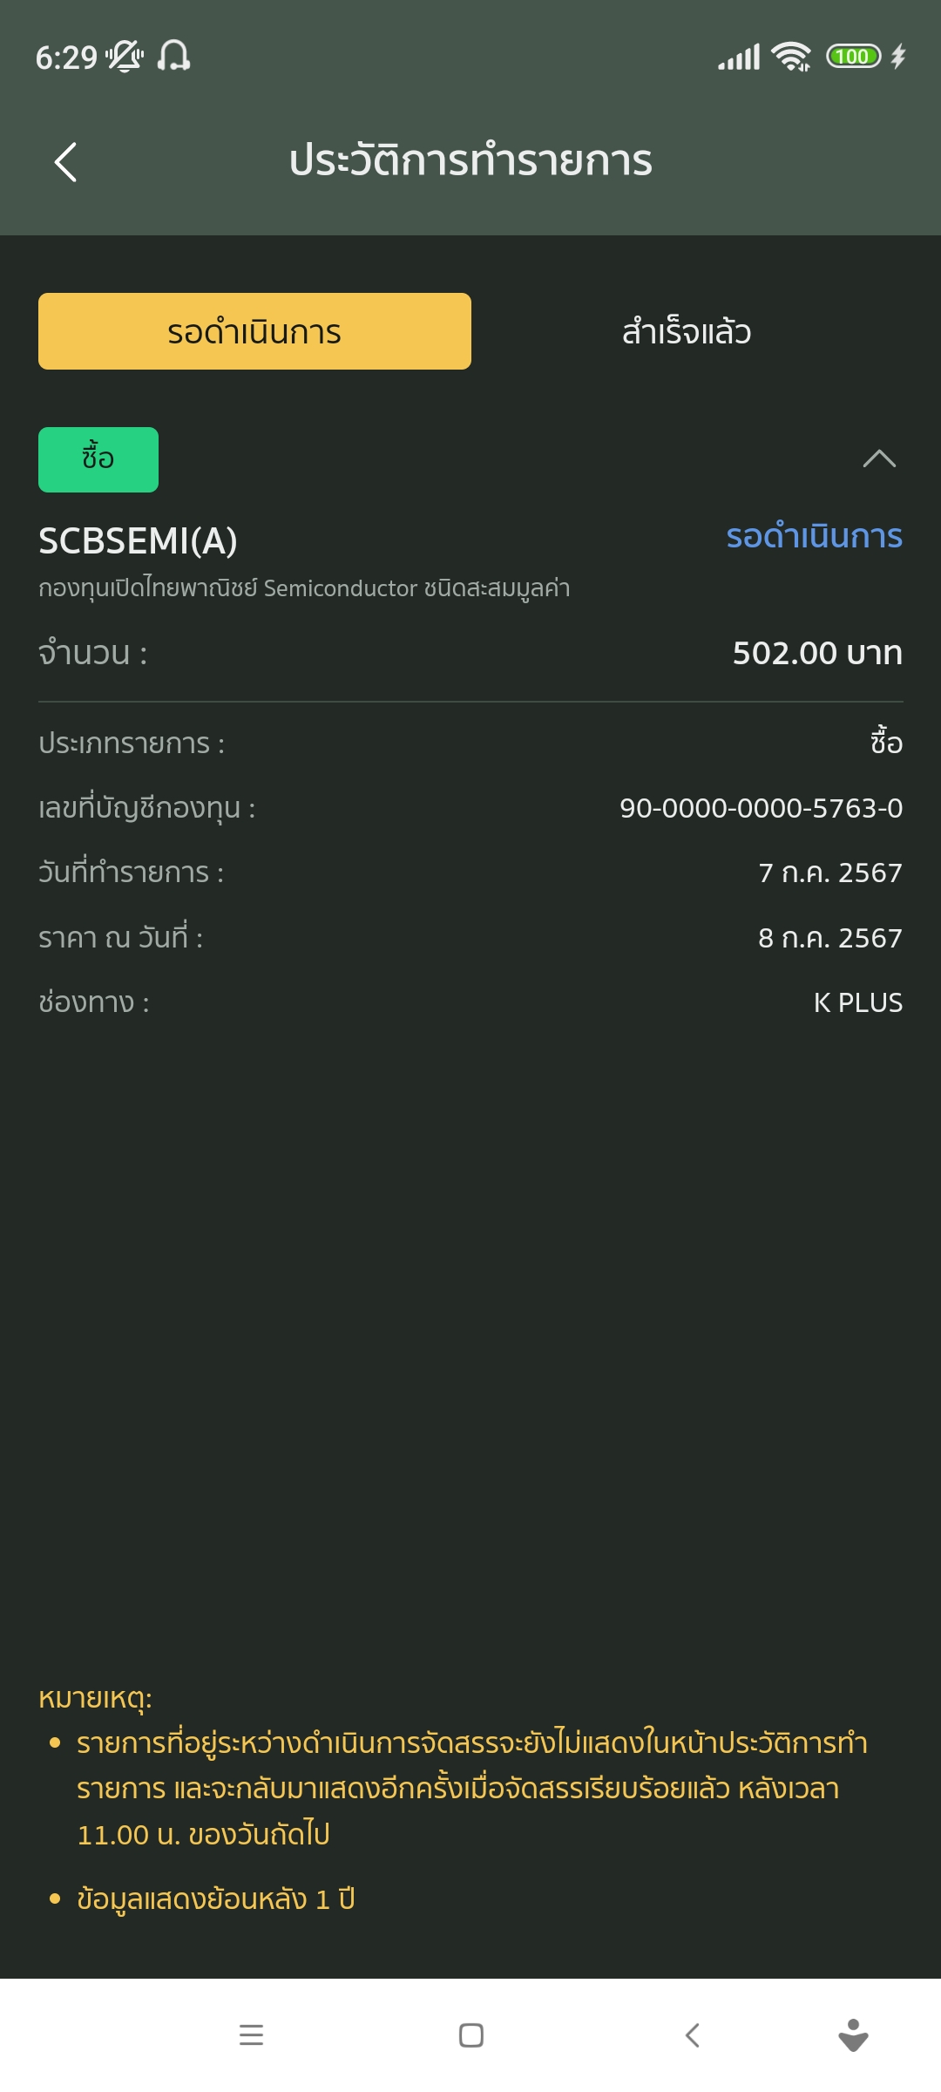The image size is (941, 2092).
Task: Tap the K PLUS channel value
Action: point(858,1002)
